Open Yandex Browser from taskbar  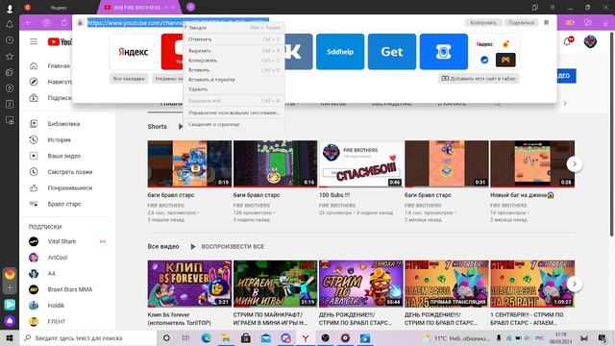pos(306,337)
